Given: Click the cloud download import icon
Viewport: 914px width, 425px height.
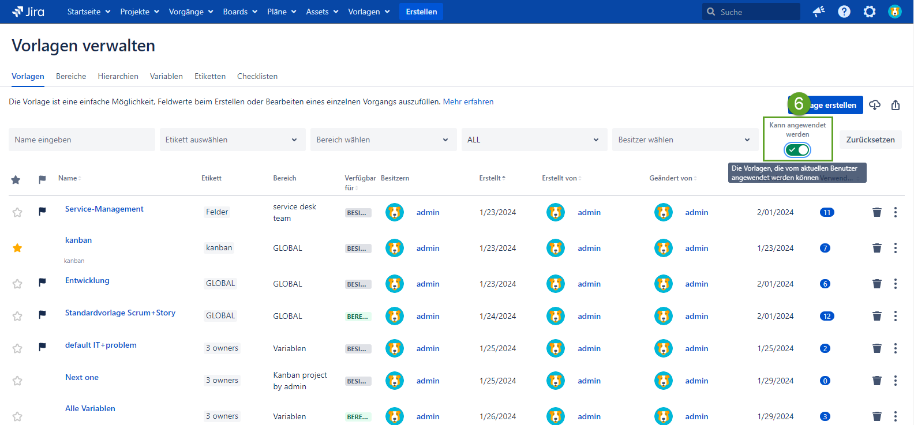Looking at the screenshot, I should [875, 105].
